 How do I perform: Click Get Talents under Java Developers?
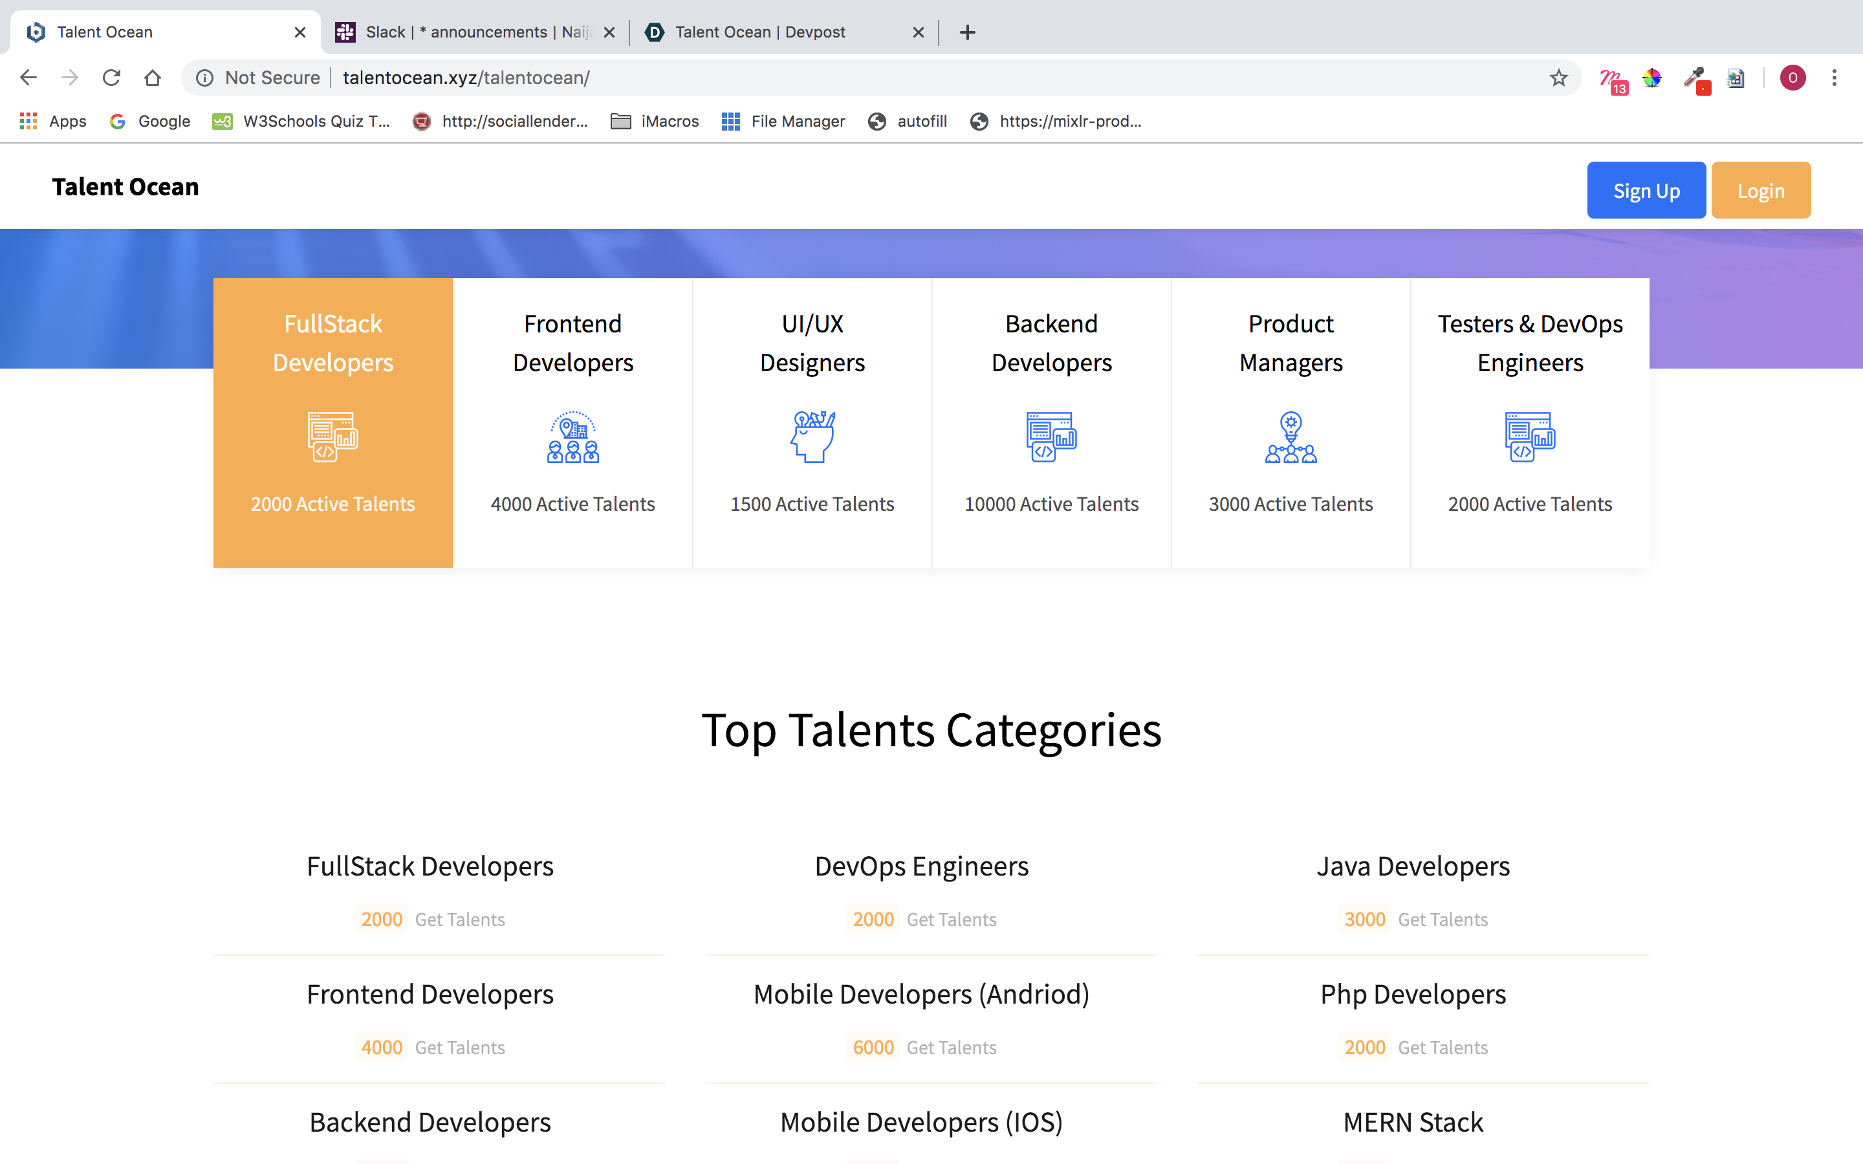[1442, 919]
